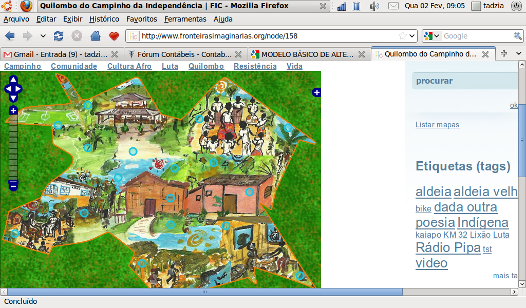This screenshot has width=526, height=308.
Task: Open the history dropdown next to forward arrow
Action: [43, 36]
